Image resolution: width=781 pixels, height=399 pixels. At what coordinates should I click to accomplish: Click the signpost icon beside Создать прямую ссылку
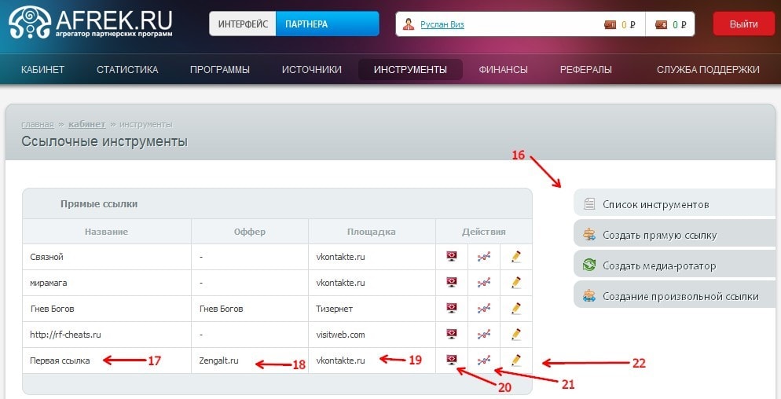589,235
